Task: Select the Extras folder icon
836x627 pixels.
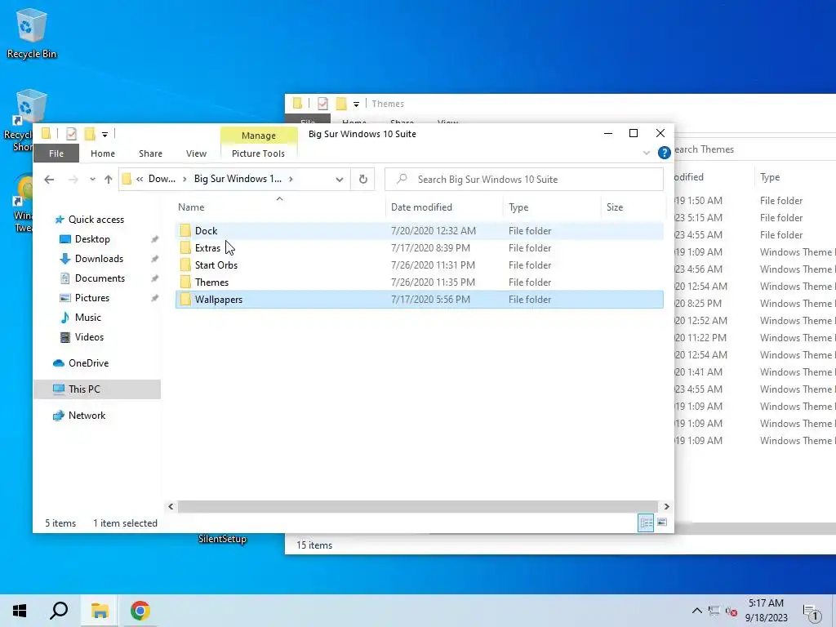Action: pos(185,247)
